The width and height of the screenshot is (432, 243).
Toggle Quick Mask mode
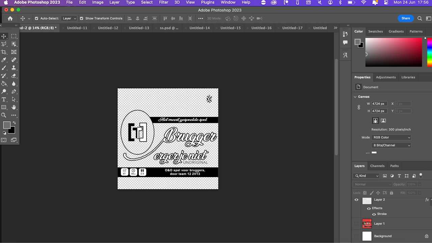click(4, 140)
